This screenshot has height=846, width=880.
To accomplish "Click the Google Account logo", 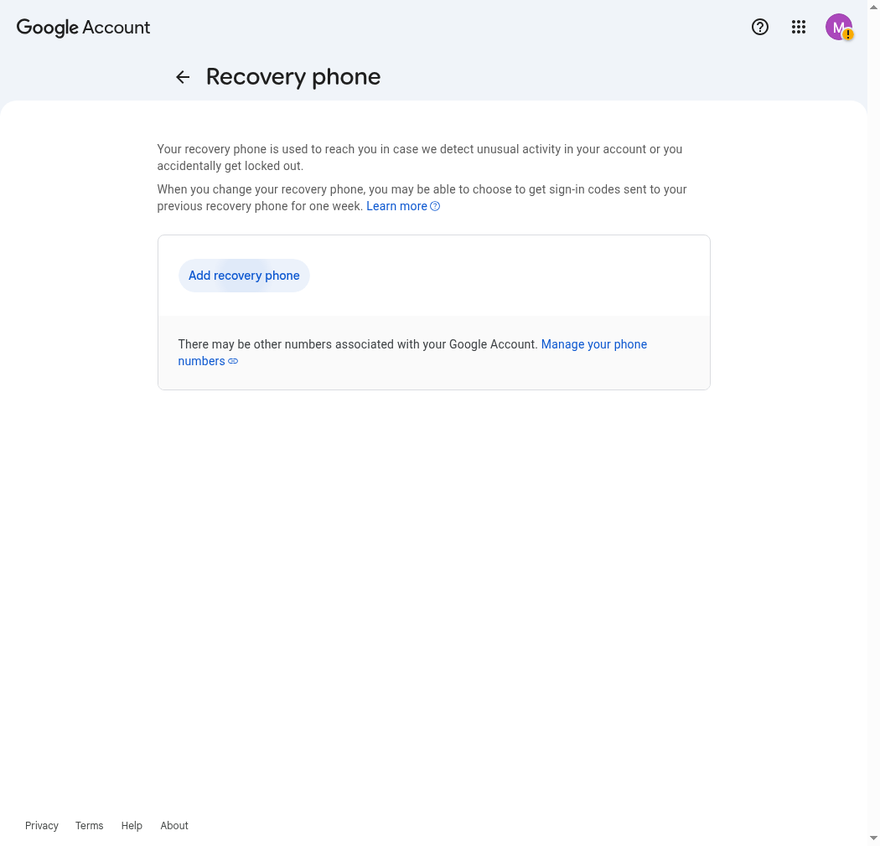I will [83, 27].
